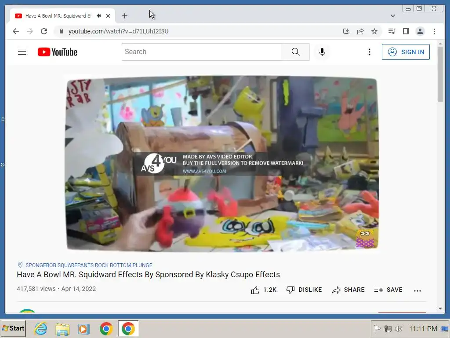Open the YouTube hamburger guide menu
The width and height of the screenshot is (450, 338).
[x=22, y=52]
